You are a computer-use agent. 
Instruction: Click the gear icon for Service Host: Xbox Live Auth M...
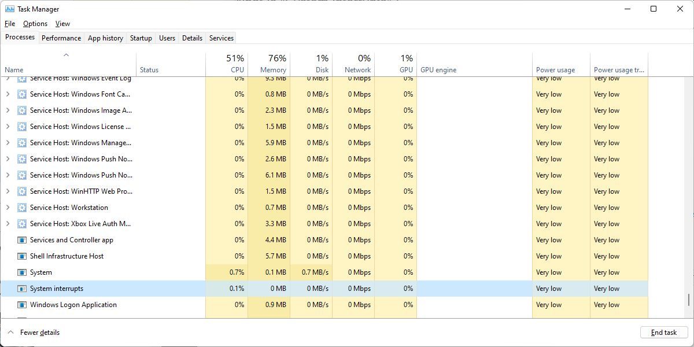point(22,224)
